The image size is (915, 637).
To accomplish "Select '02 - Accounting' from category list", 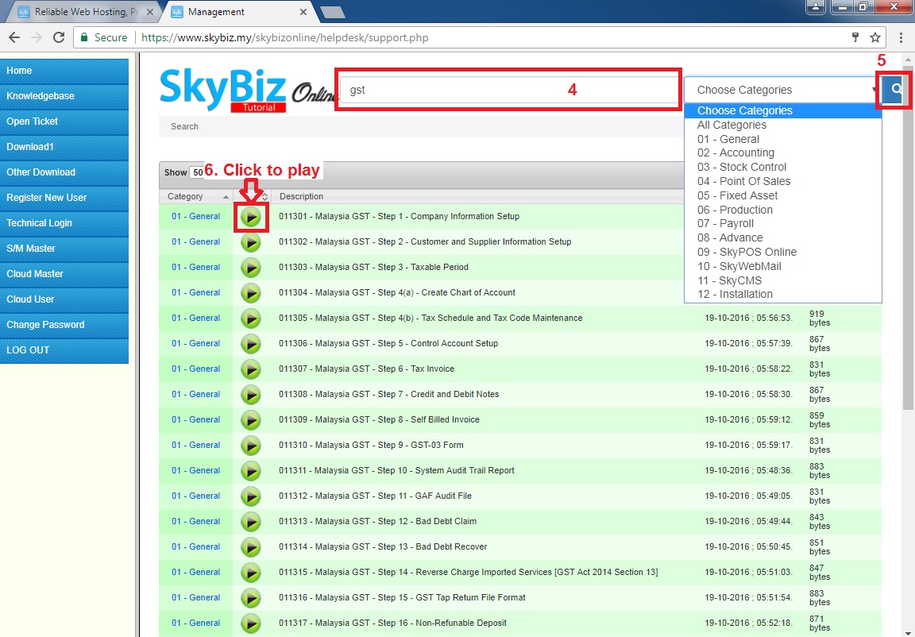I will (x=735, y=153).
